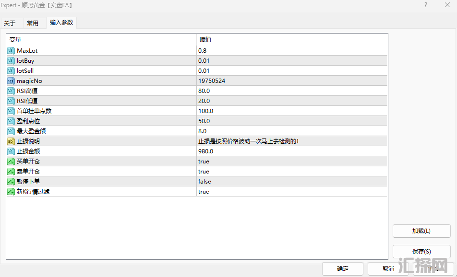Confirm settings with the 确定 button
Image resolution: width=457 pixels, height=277 pixels.
pyautogui.click(x=343, y=269)
